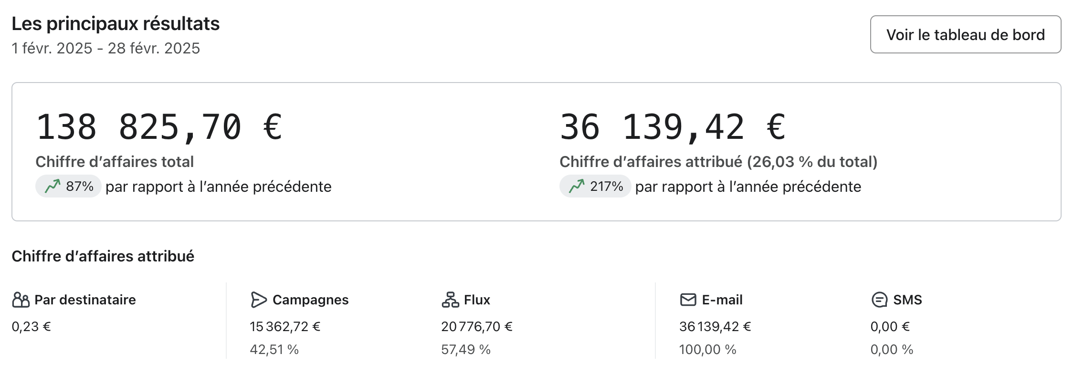
Task: Click the Campagnes paper-plane icon
Action: (258, 300)
